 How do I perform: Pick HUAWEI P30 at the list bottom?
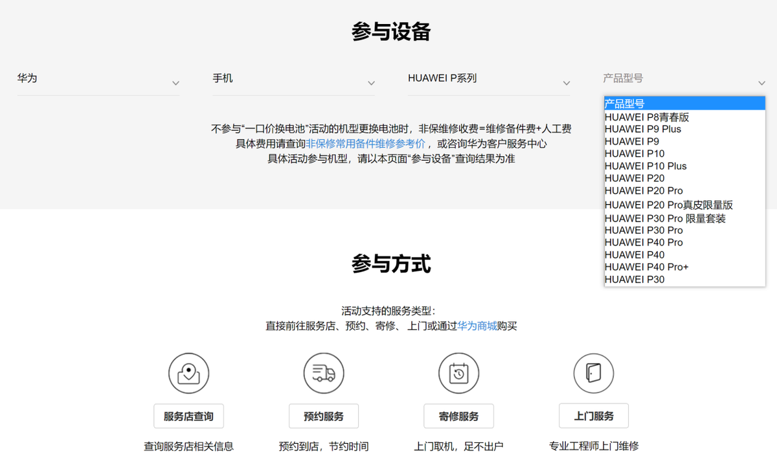tap(684, 279)
